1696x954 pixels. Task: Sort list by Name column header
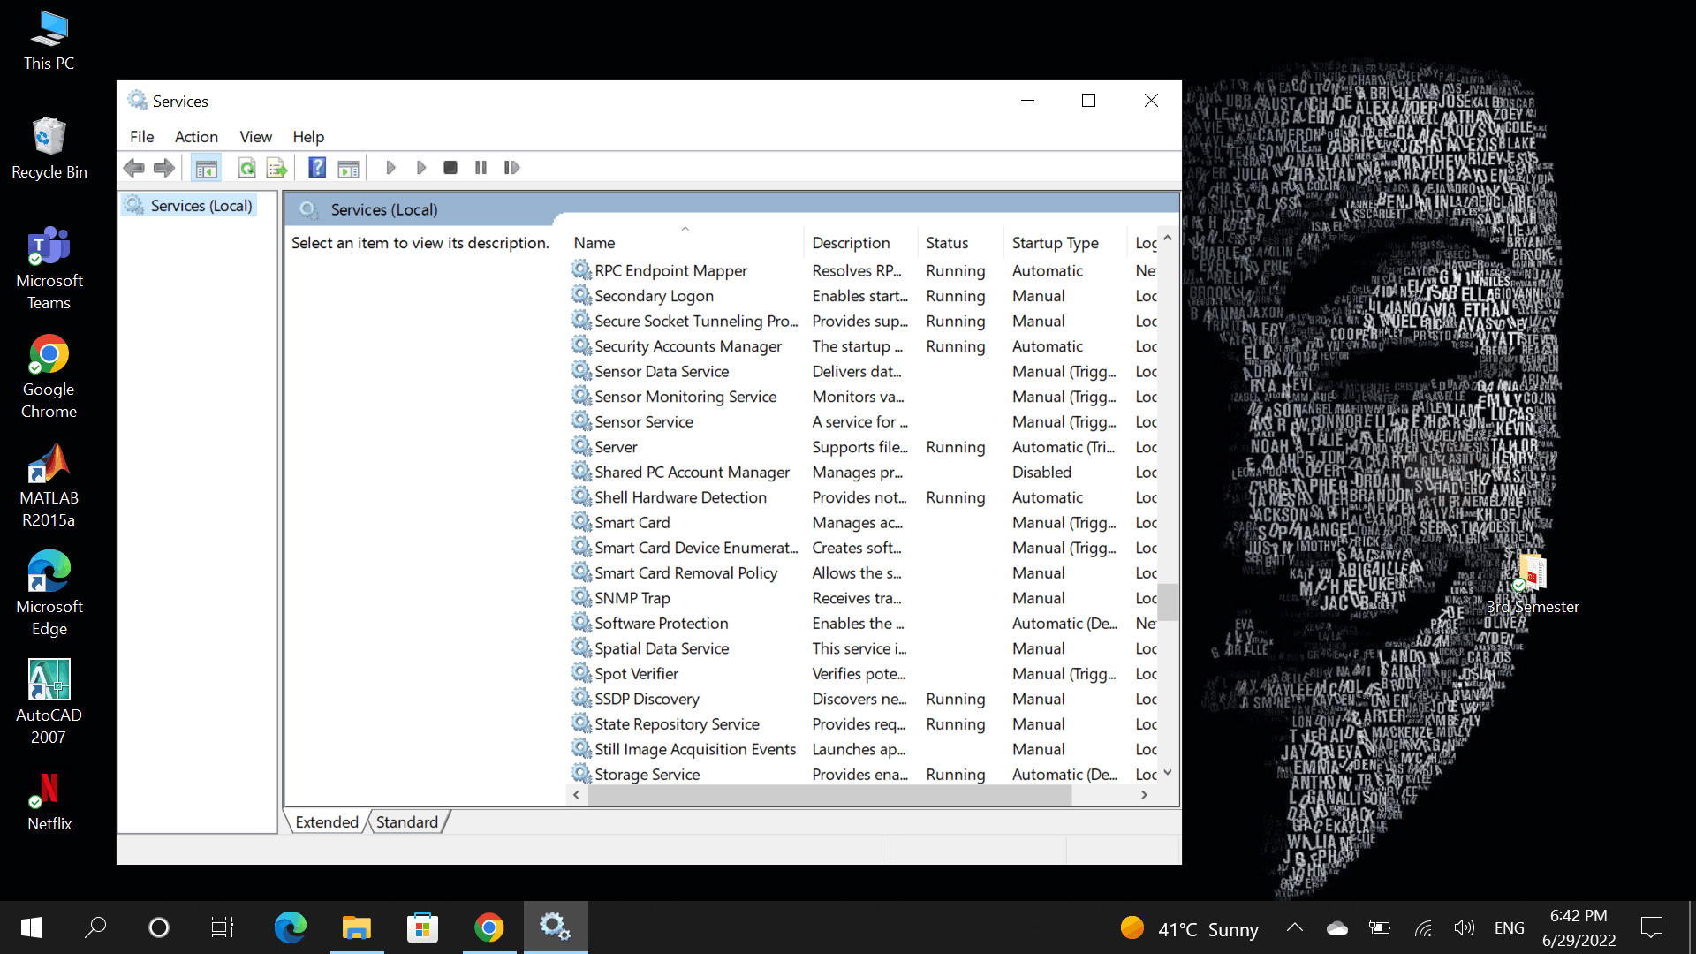click(x=594, y=243)
